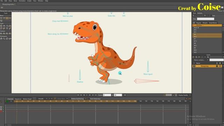
Task: Click the Actions Filter text field
Action: point(205,19)
